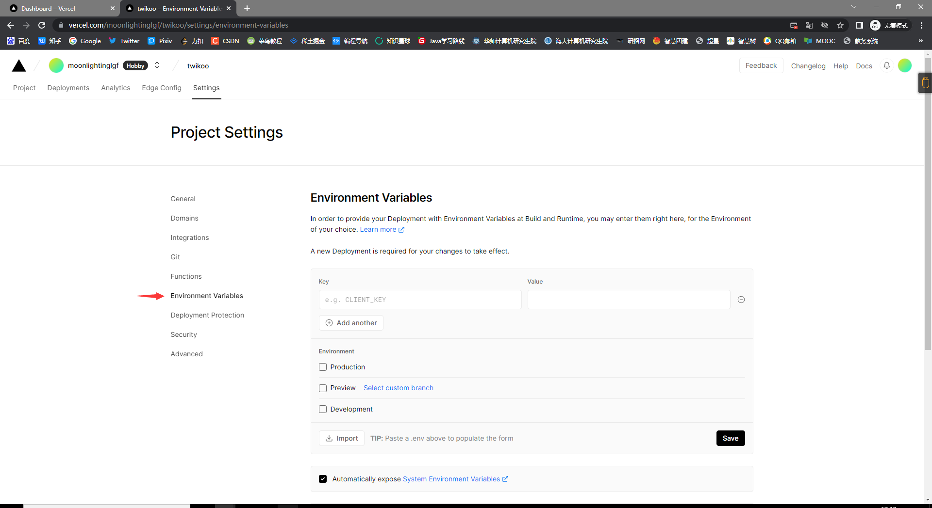Uncheck Automatically expose System Environment Variables
Image resolution: width=932 pixels, height=508 pixels.
(x=323, y=479)
